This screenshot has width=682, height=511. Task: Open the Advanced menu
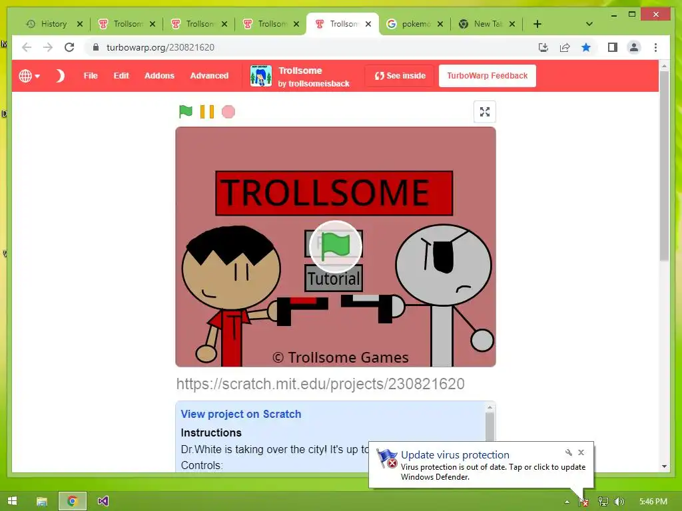209,76
